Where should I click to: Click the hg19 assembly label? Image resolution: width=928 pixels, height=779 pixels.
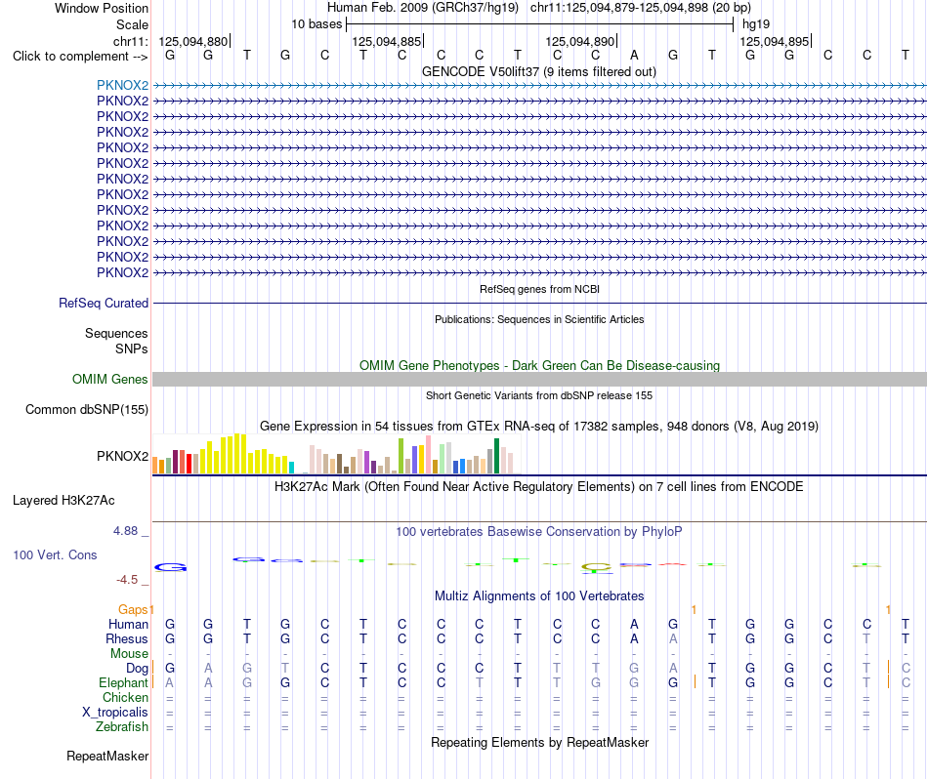[x=756, y=24]
